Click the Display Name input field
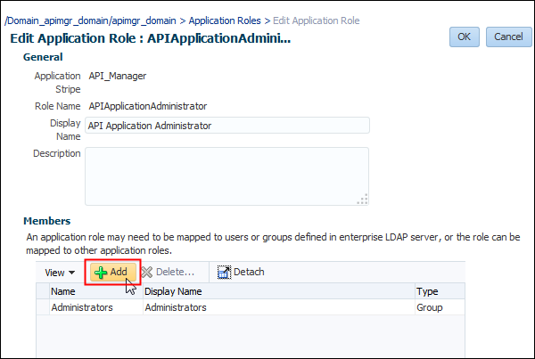This screenshot has width=535, height=359. pos(227,126)
